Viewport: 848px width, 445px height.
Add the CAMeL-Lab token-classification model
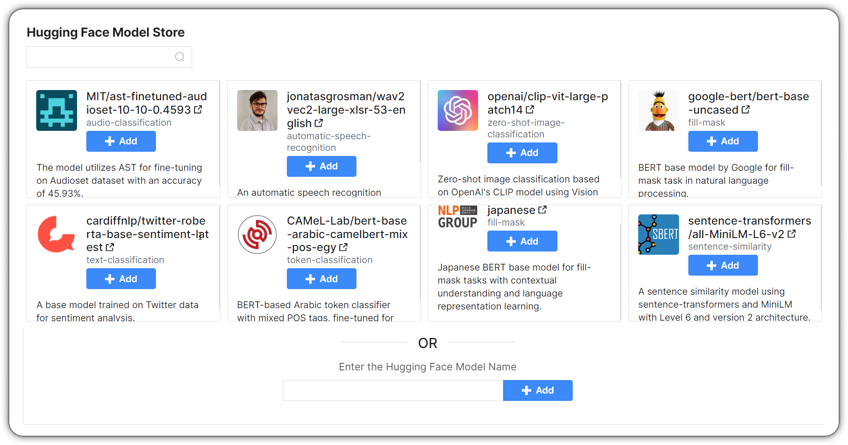322,279
